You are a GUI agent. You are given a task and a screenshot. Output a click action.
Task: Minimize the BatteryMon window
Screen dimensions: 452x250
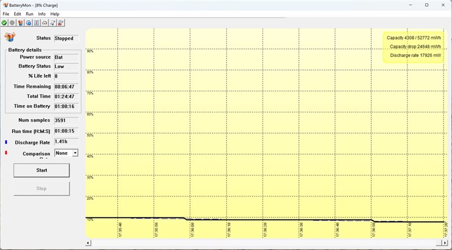coord(411,5)
